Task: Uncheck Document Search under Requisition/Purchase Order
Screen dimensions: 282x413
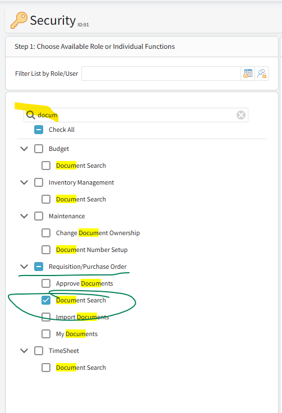Action: 46,301
